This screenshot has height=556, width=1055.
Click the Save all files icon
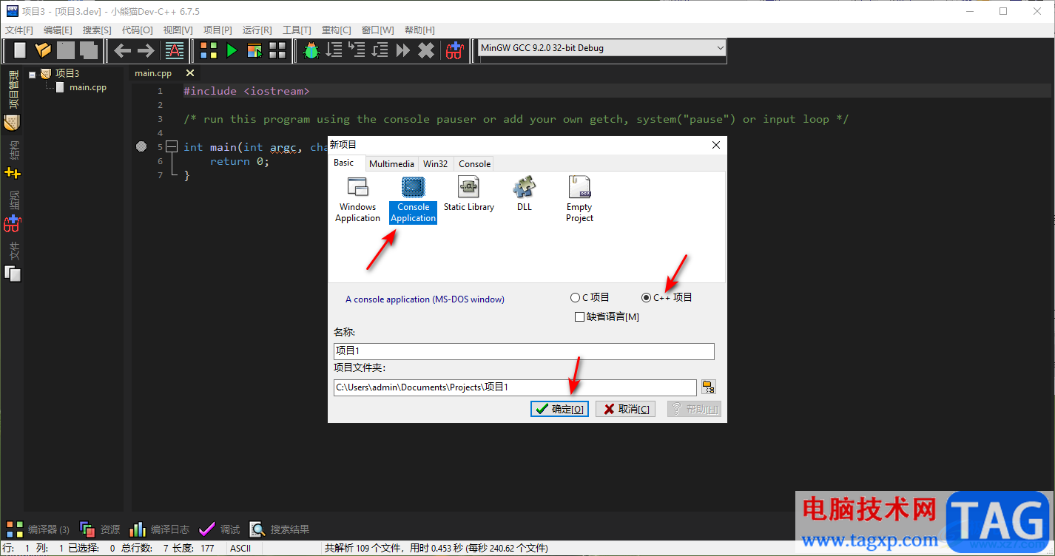tap(89, 50)
